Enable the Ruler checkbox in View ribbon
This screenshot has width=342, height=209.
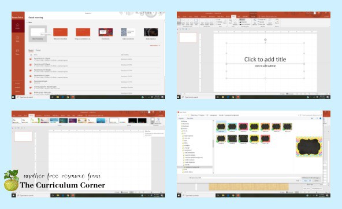tap(218, 20)
